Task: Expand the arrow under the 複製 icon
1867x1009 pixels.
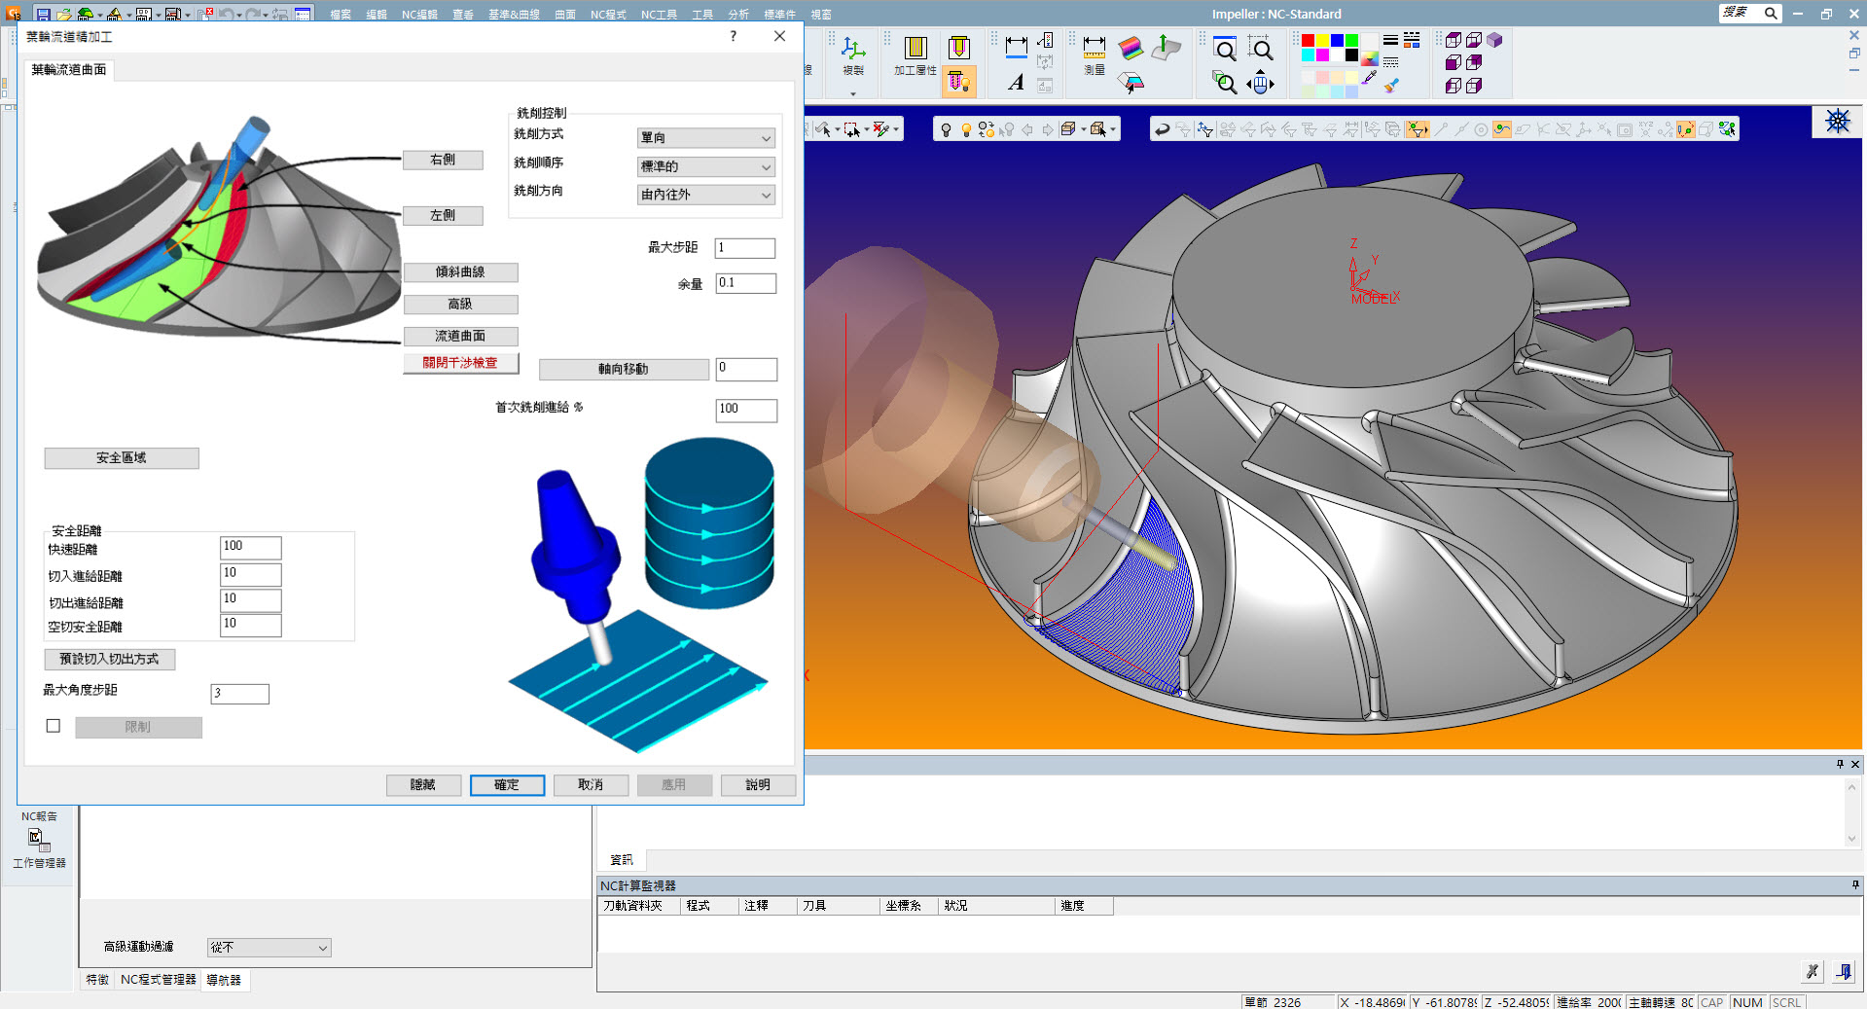Action: pyautogui.click(x=853, y=94)
